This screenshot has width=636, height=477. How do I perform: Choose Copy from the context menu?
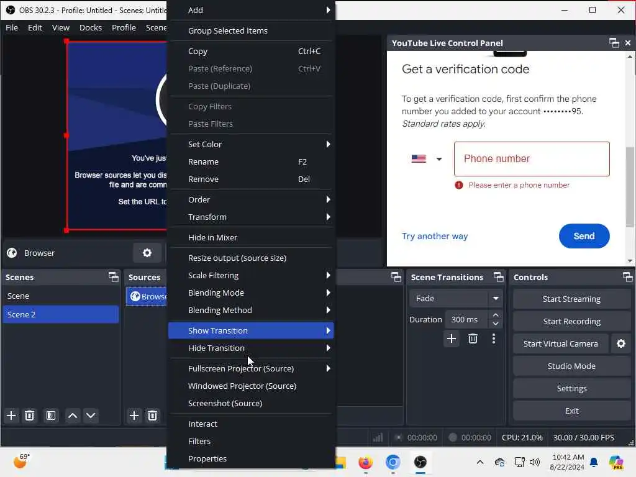[251, 51]
